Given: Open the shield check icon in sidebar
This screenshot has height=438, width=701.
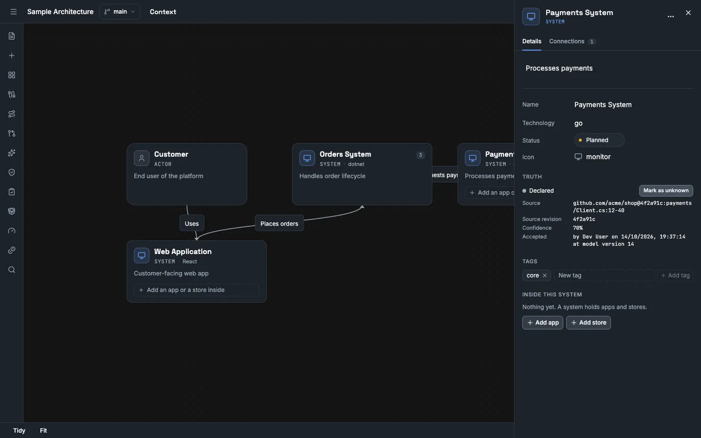Looking at the screenshot, I should click(x=12, y=172).
